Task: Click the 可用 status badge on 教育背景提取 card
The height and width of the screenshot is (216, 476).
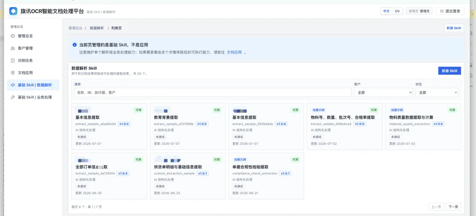Action: coord(217,110)
